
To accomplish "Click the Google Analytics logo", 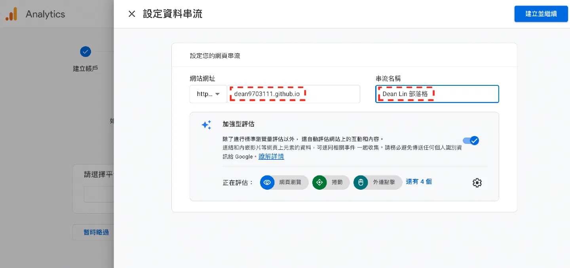I will tap(11, 14).
